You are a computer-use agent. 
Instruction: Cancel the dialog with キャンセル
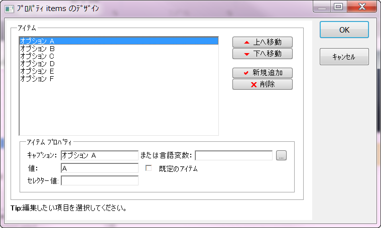pyautogui.click(x=344, y=57)
